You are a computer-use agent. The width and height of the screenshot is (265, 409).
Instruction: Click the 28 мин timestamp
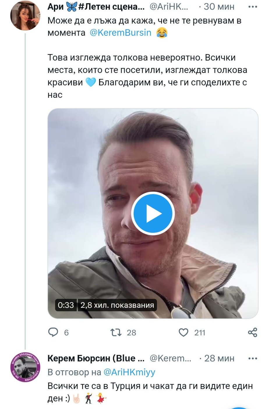[x=219, y=358]
